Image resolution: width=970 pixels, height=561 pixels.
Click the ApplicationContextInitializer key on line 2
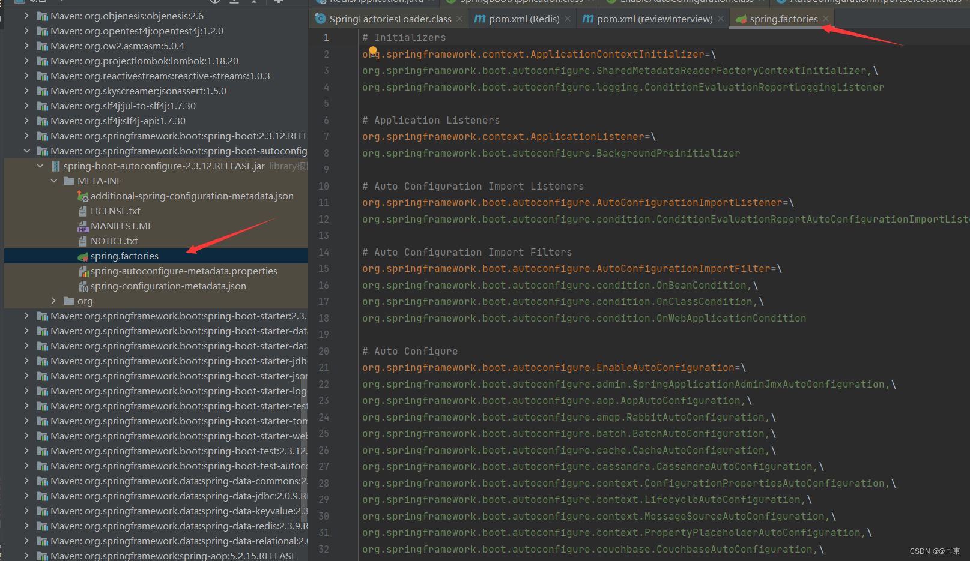[x=533, y=54]
